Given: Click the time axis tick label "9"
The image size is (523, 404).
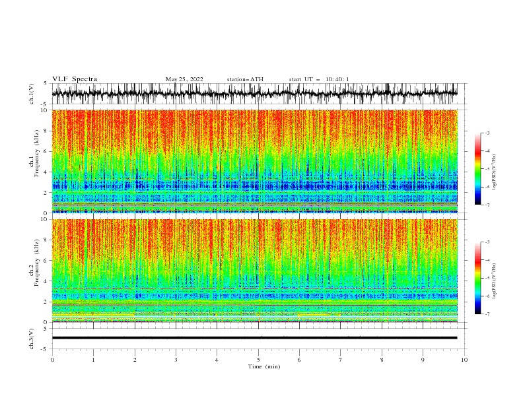Looking at the screenshot, I should tap(423, 360).
